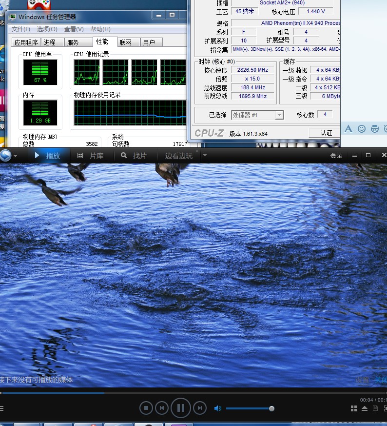Go to previous track button
Image resolution: width=387 pixels, height=426 pixels.
162,408
